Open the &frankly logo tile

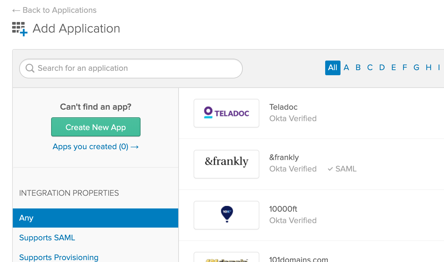[x=226, y=164]
